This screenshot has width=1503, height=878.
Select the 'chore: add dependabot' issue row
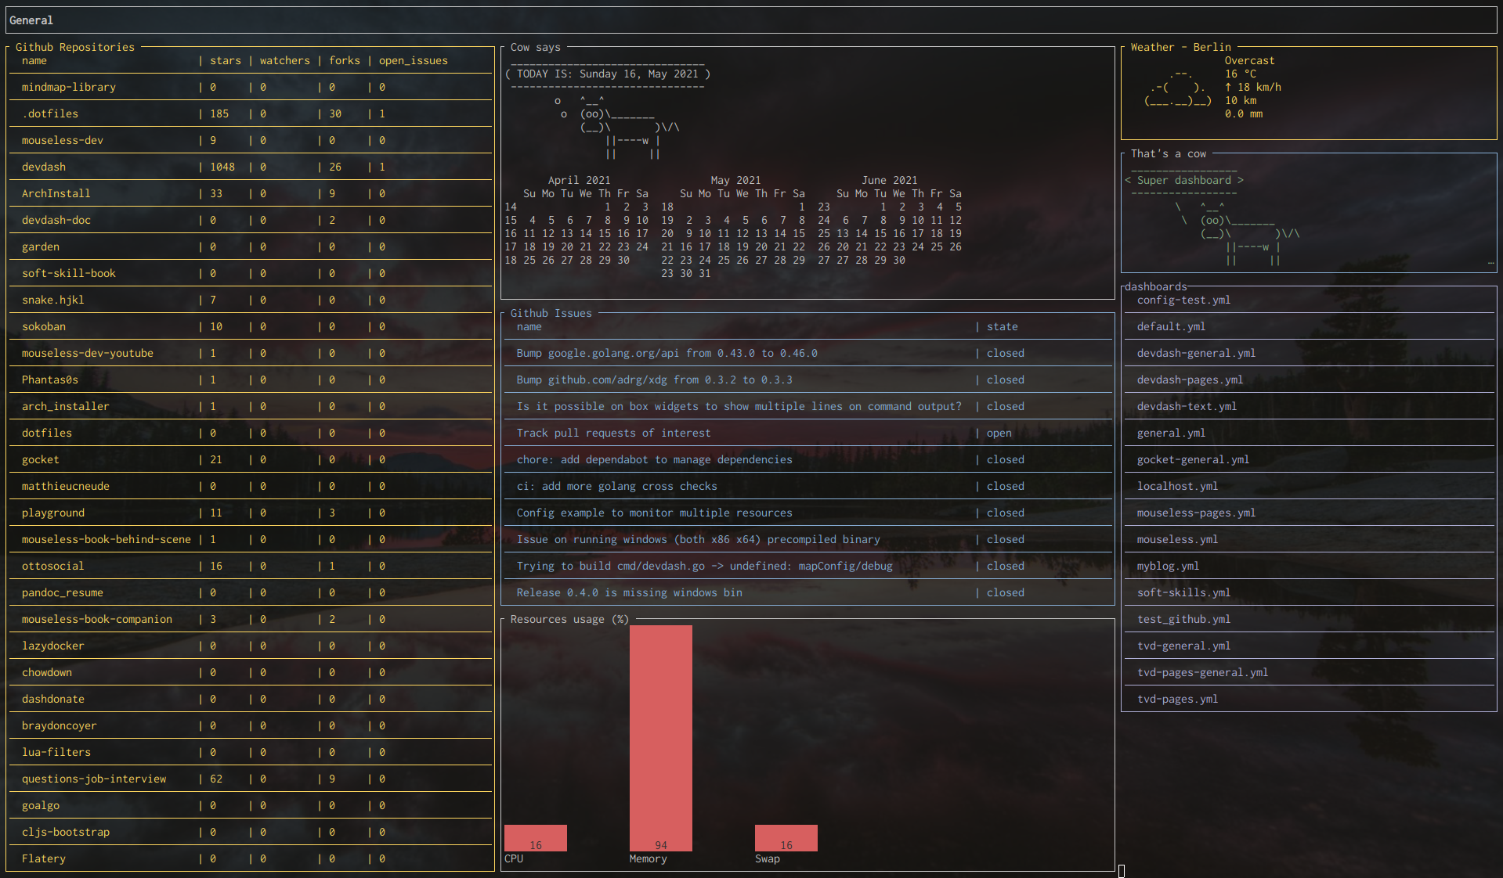pyautogui.click(x=808, y=459)
